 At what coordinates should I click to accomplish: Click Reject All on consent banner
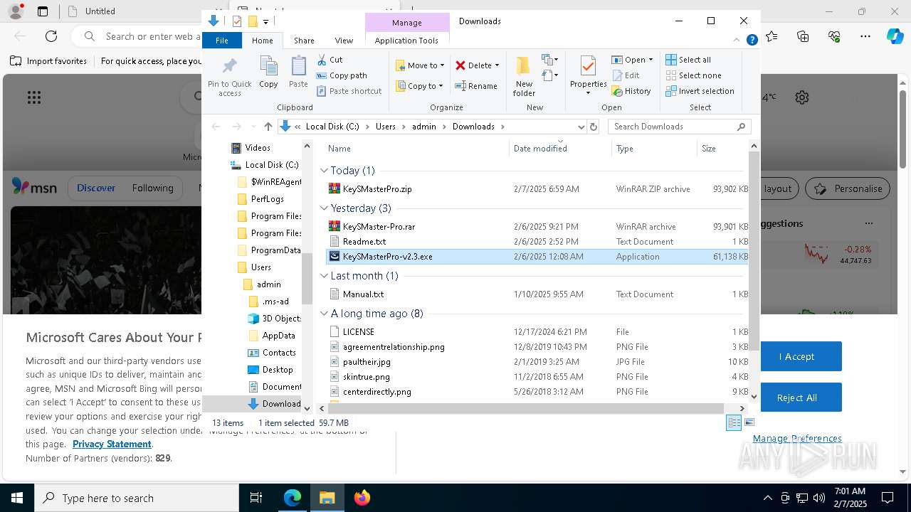(x=796, y=398)
